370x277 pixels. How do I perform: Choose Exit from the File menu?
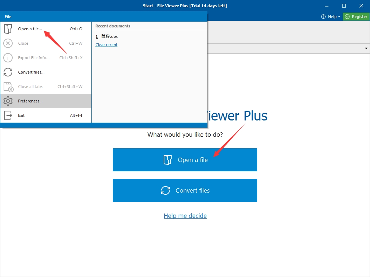tap(46, 115)
